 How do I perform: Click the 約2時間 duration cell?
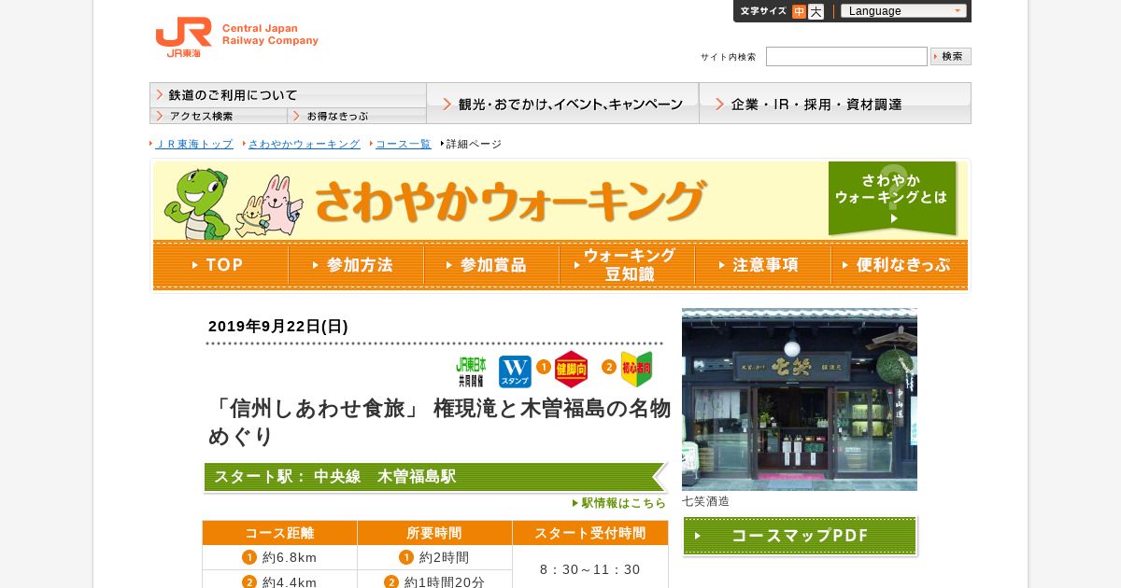434,557
